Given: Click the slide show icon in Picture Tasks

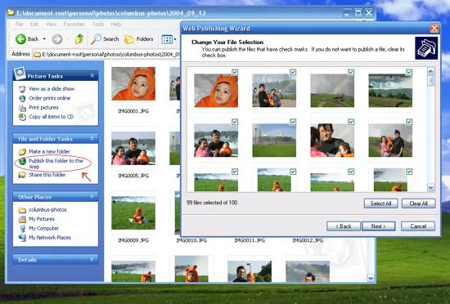Looking at the screenshot, I should pos(22,89).
